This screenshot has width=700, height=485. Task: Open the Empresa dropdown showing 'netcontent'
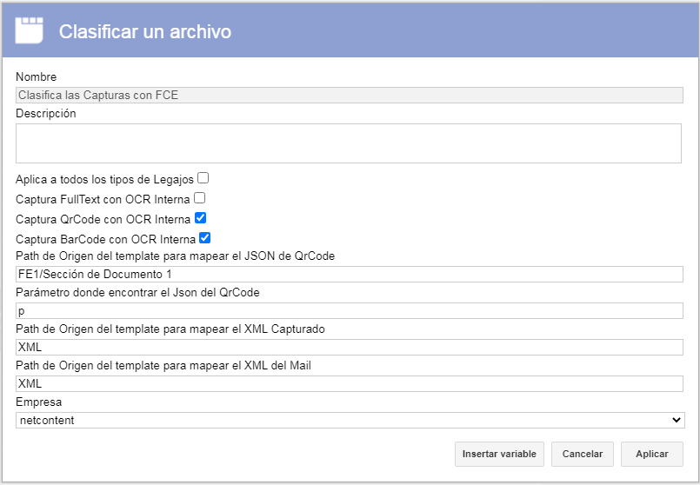pos(350,421)
